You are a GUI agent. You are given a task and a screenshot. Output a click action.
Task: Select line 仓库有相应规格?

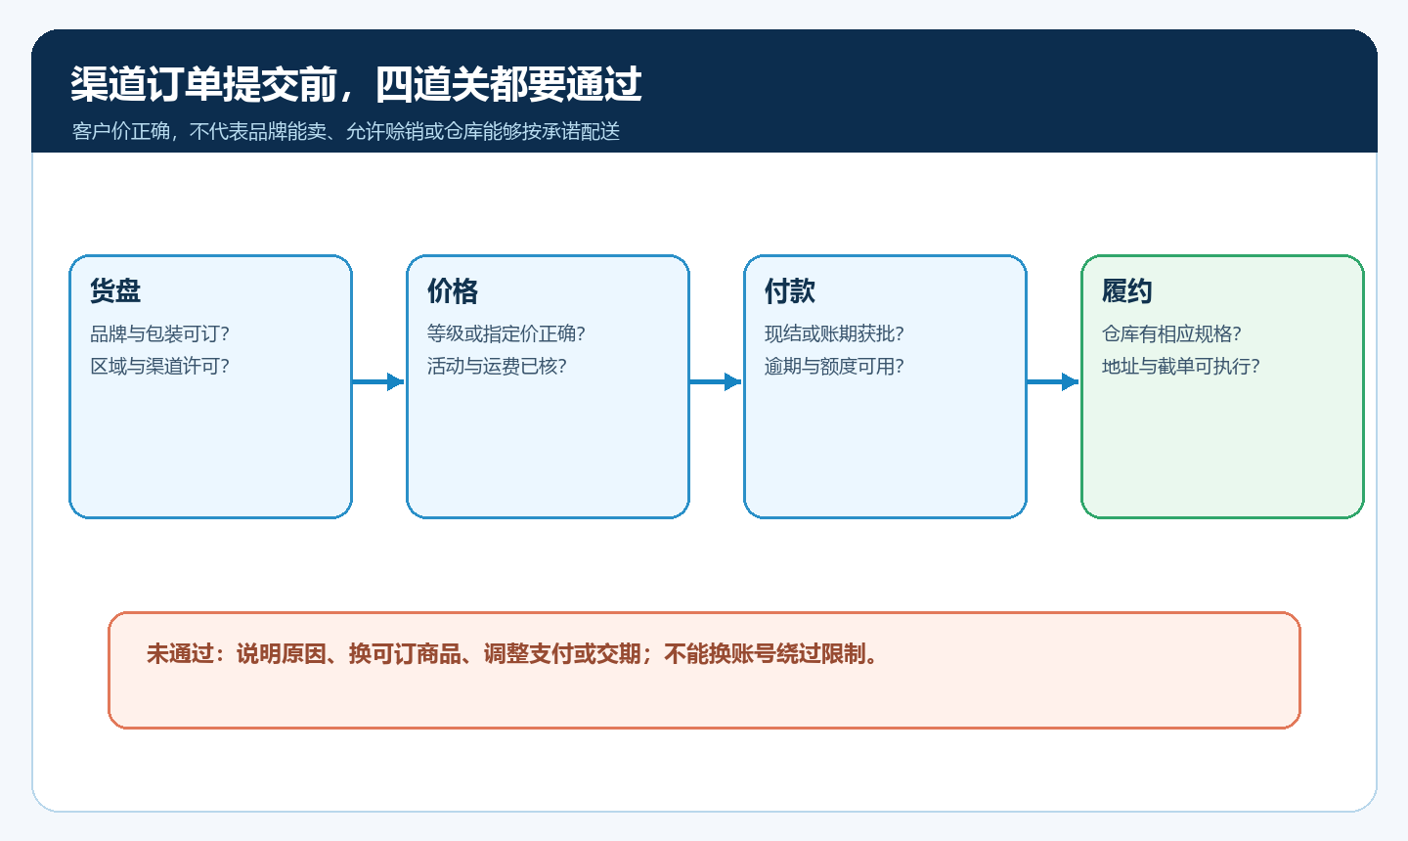point(1171,333)
